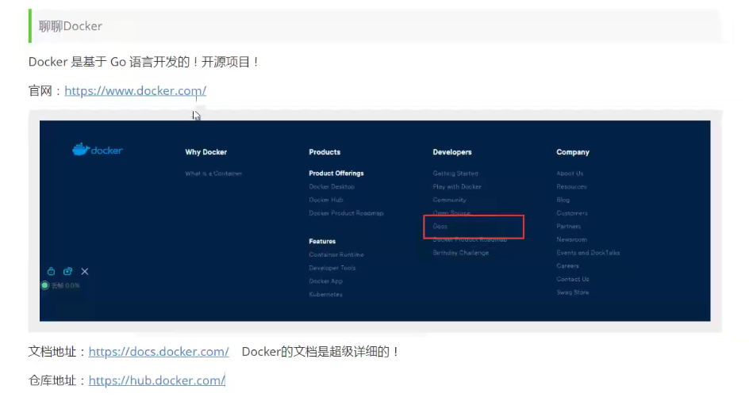Image resolution: width=749 pixels, height=416 pixels.
Task: Click 'Getting Started' footer link
Action: (455, 174)
